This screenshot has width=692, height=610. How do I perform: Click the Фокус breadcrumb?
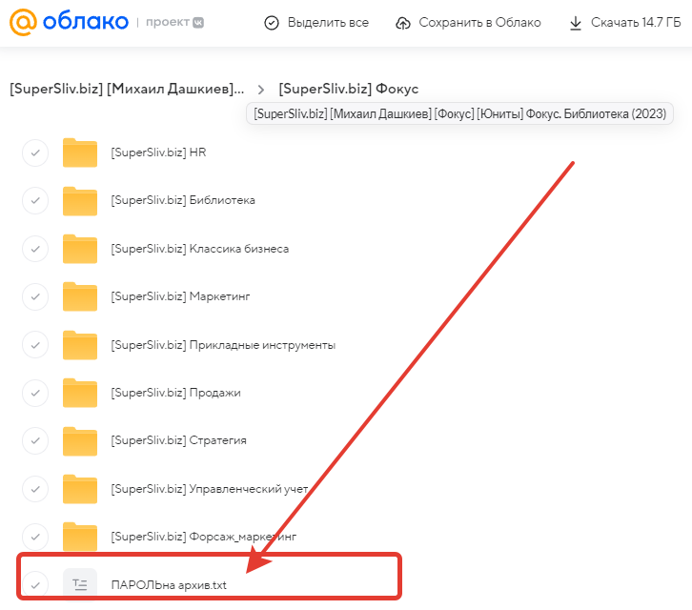[349, 90]
